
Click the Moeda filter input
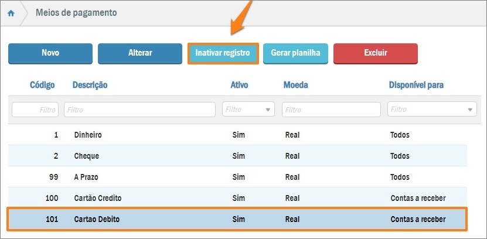point(331,110)
